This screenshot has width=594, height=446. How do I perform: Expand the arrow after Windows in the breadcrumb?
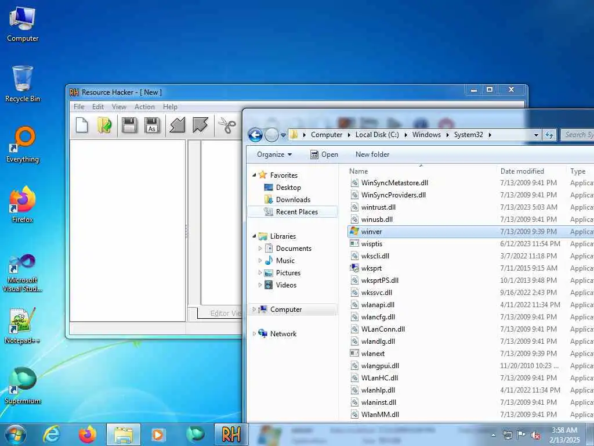pos(447,135)
